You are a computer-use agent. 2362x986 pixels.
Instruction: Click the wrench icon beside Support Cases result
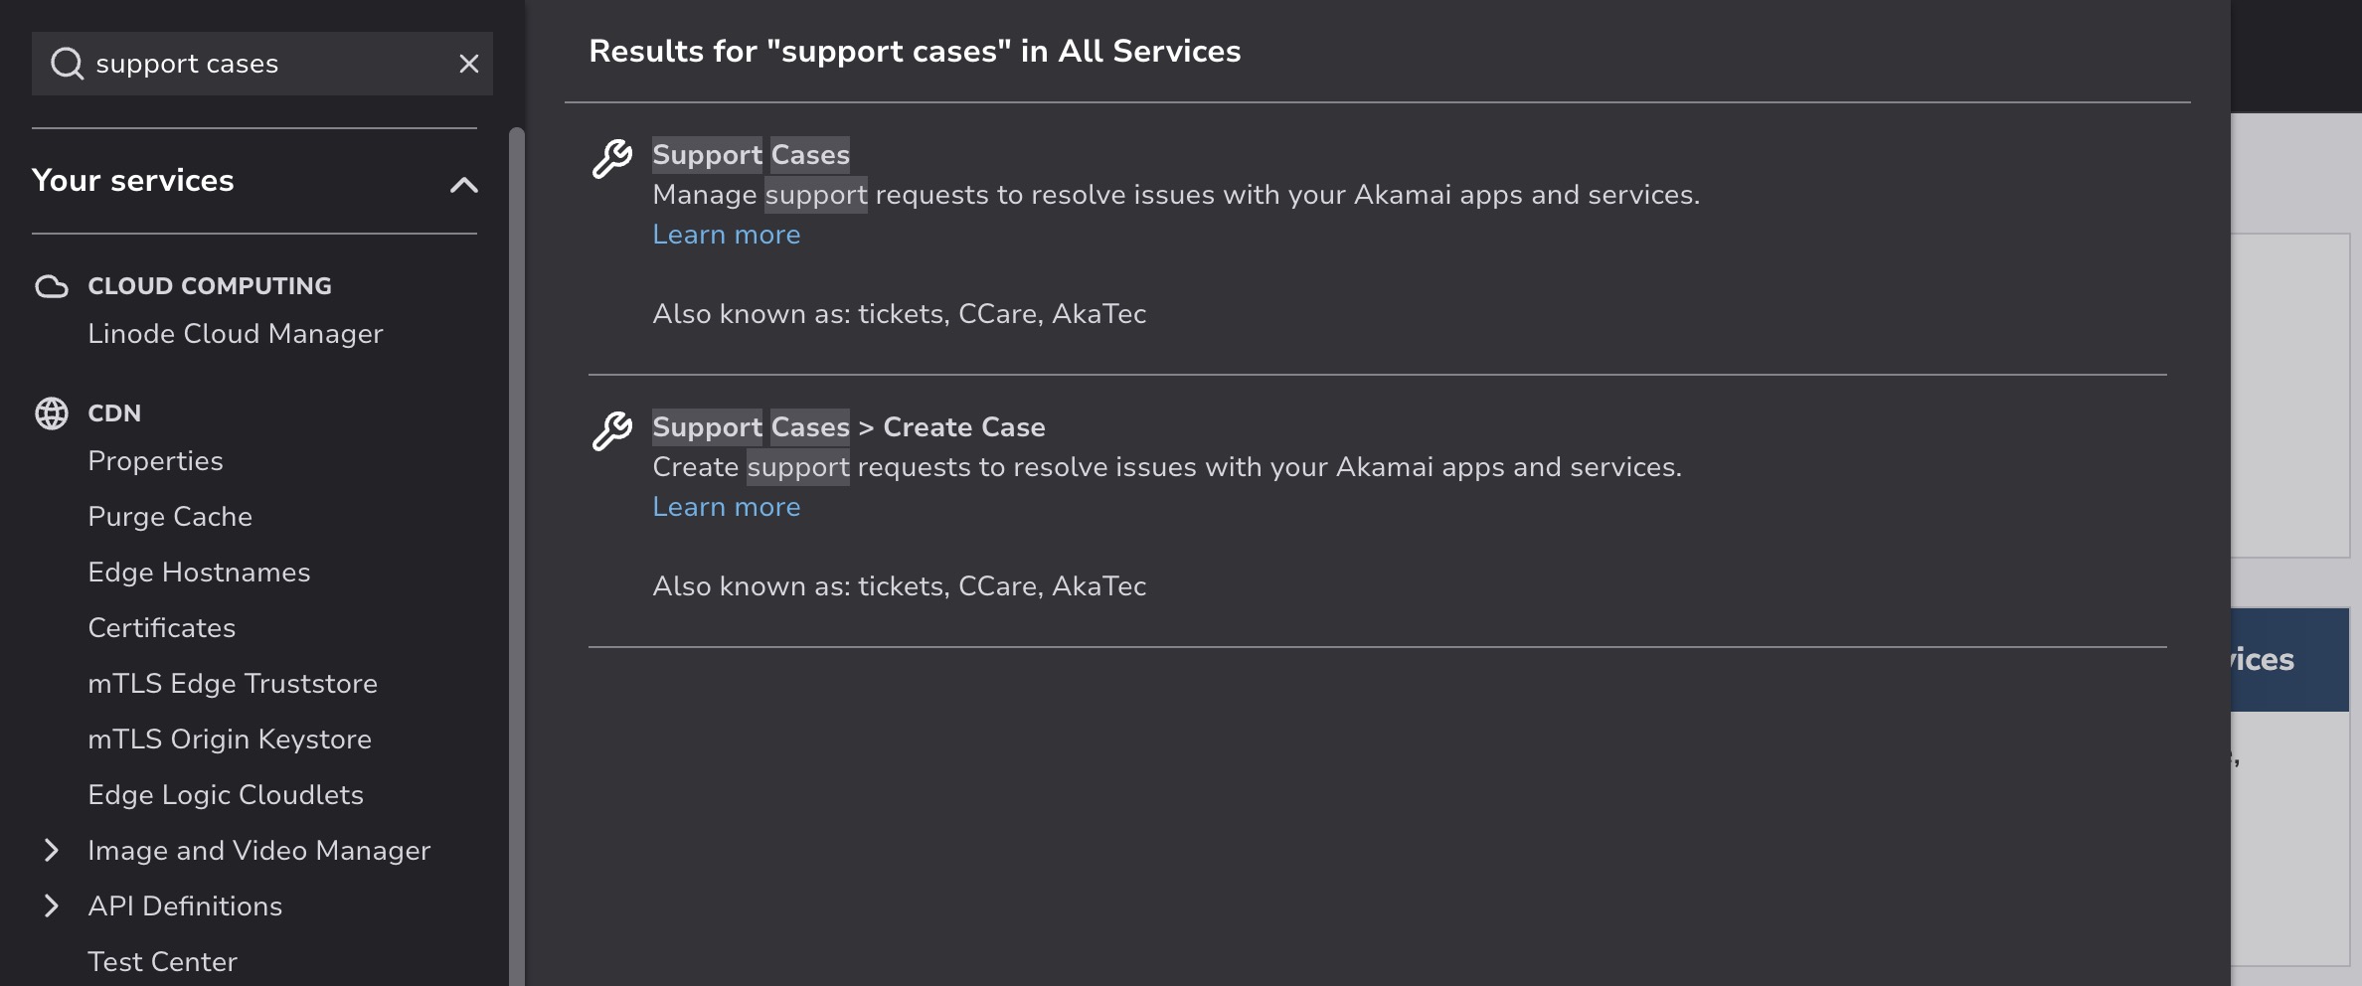(x=611, y=159)
